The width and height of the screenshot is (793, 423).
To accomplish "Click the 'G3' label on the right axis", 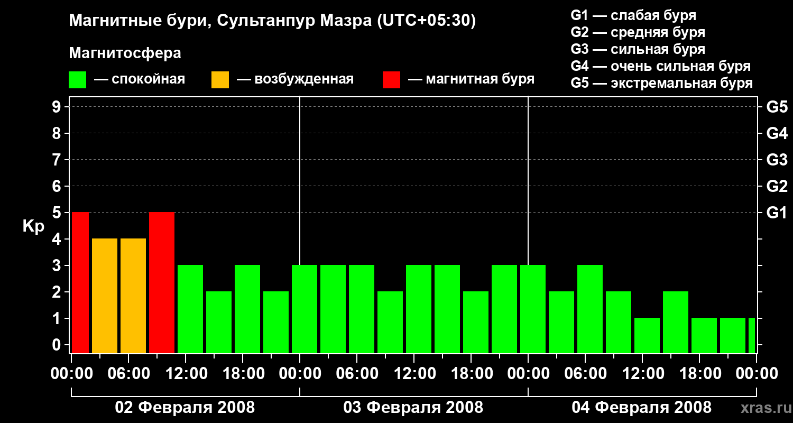I will pos(777,160).
